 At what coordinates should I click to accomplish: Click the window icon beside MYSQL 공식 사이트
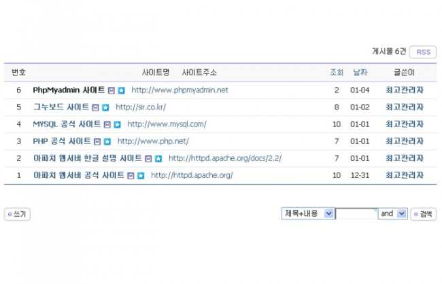click(107, 124)
